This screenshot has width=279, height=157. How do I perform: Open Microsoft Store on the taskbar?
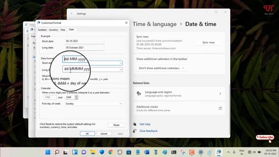[x=129, y=152]
